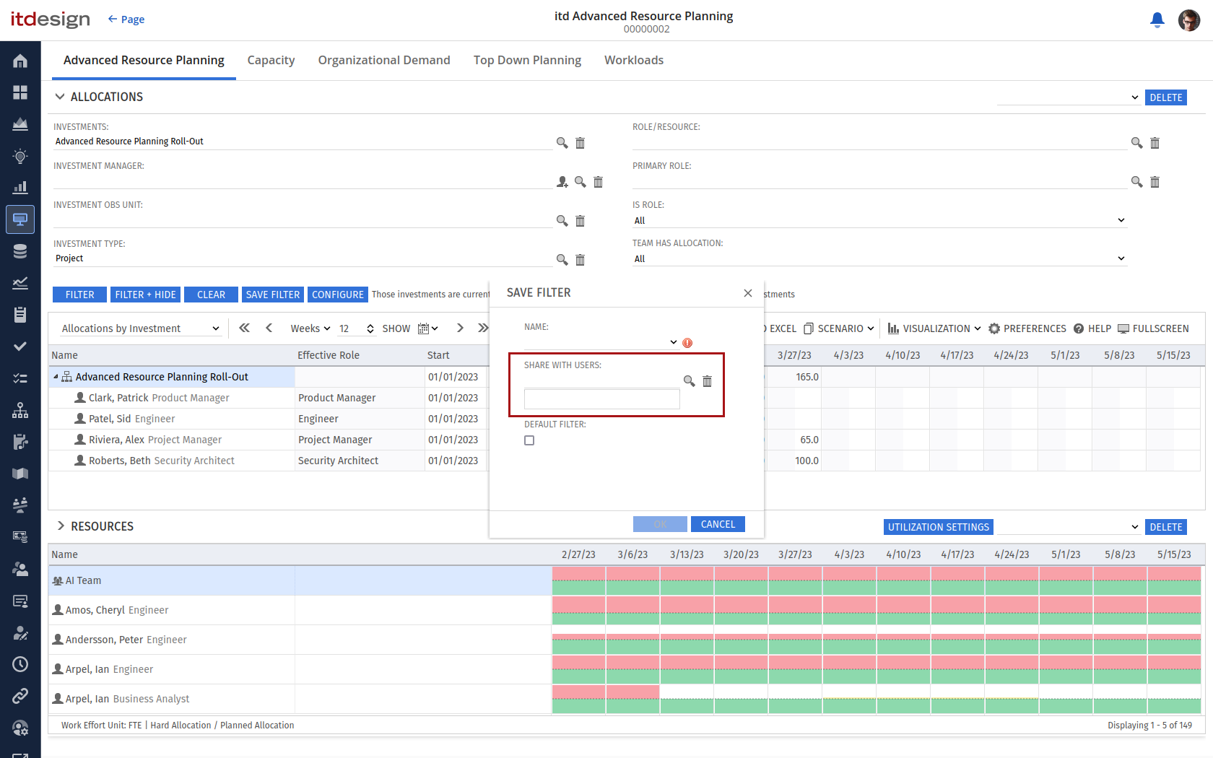Click inside Share With Users text box
This screenshot has width=1213, height=758.
click(x=602, y=398)
